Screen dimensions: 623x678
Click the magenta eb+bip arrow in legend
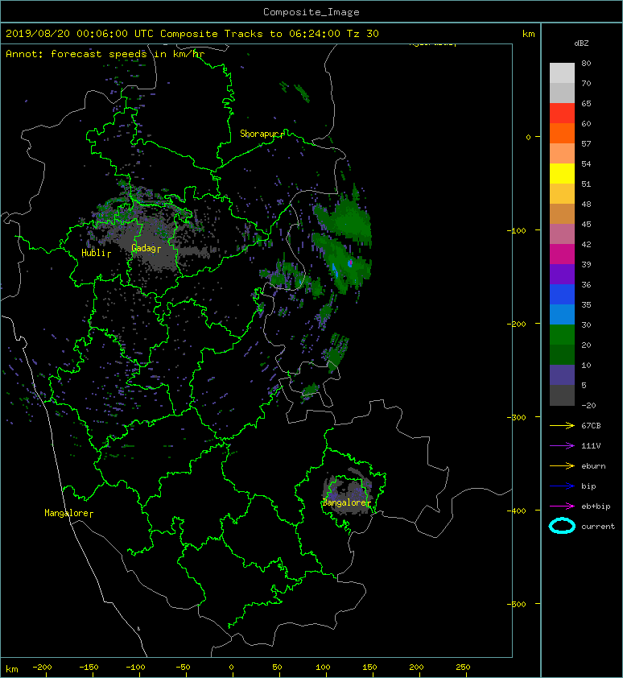[562, 506]
